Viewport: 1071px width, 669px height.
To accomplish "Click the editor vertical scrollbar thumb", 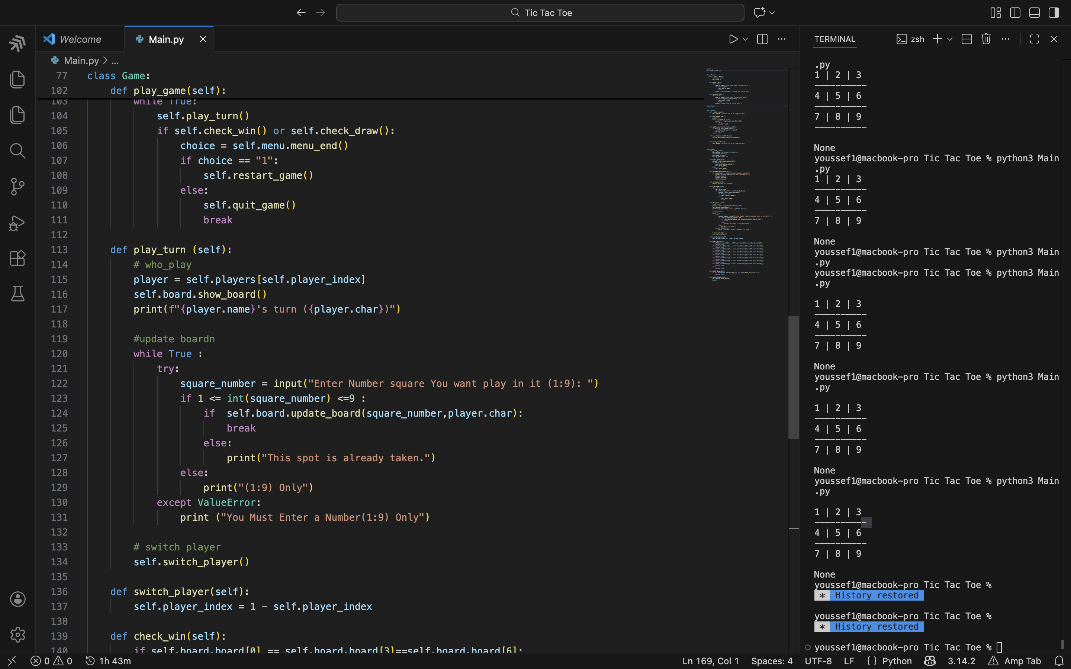I will [793, 377].
